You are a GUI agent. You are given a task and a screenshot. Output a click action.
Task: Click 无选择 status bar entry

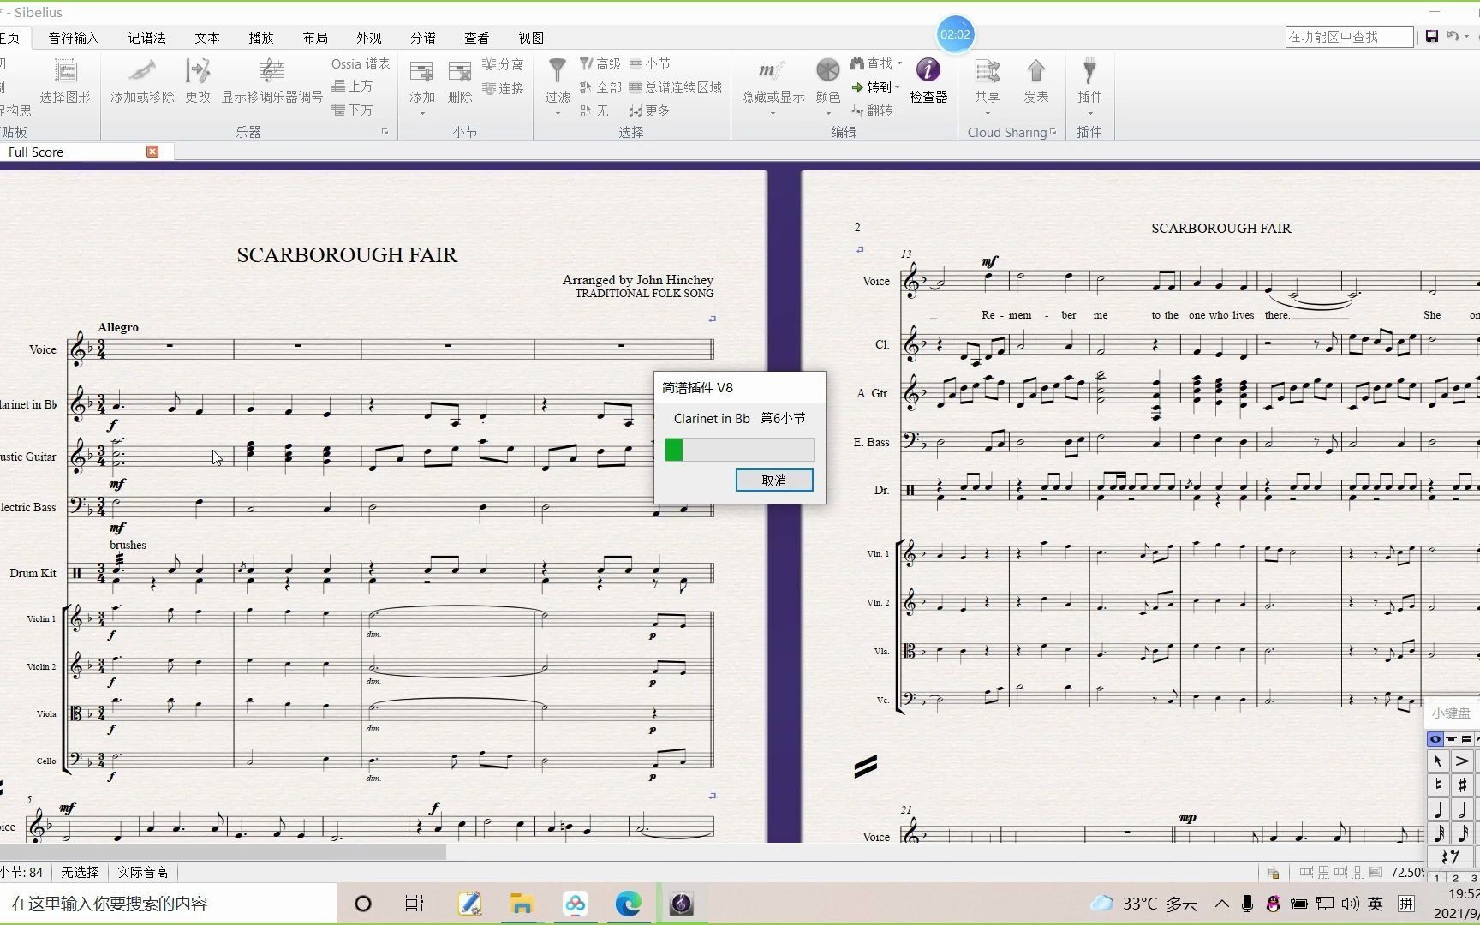click(80, 872)
